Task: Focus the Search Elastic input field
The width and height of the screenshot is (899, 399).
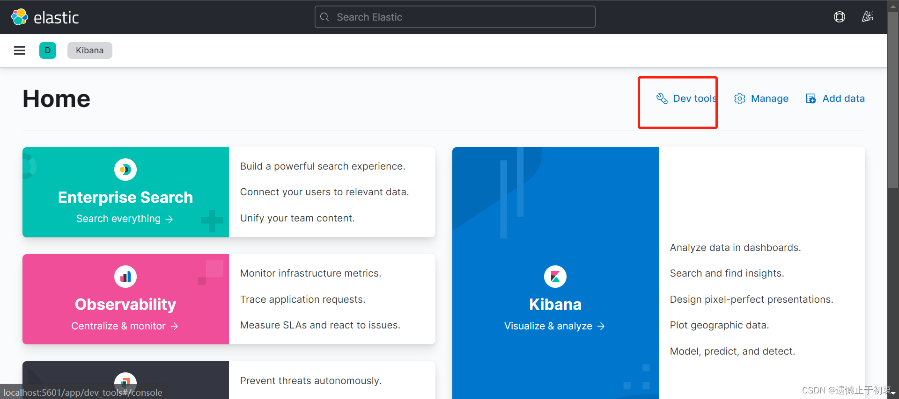Action: click(x=455, y=17)
